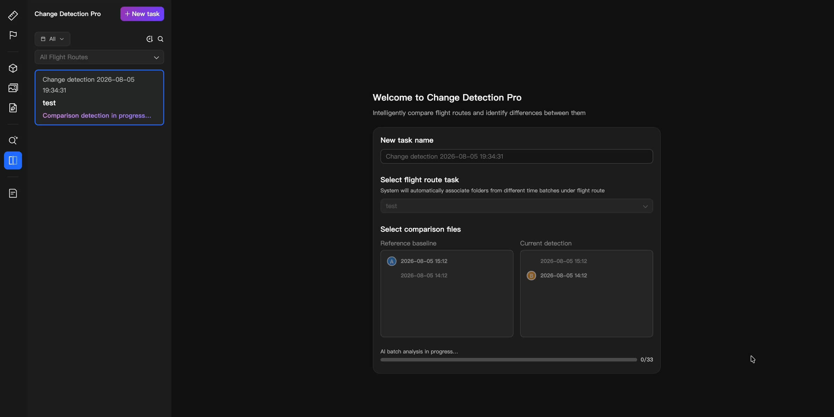
Task: Click 'Comparison detection in progress...' status text
Action: coord(97,116)
